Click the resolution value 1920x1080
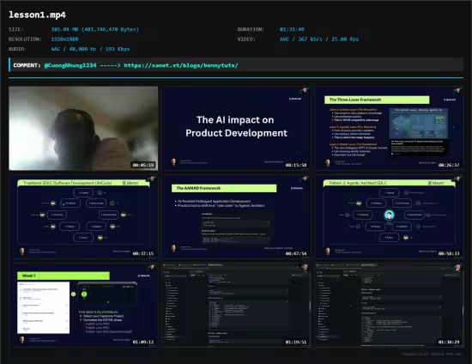Screen dimensions: 472x364 point(64,39)
